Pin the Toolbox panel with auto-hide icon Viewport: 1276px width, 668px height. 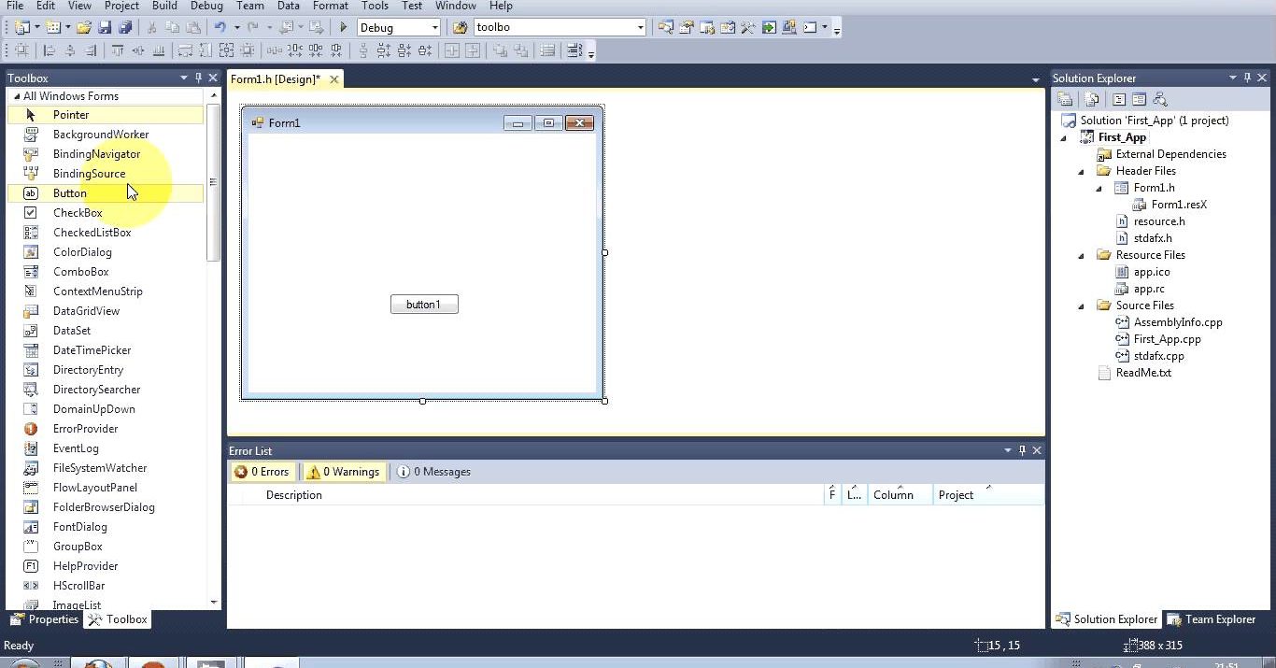coord(198,78)
